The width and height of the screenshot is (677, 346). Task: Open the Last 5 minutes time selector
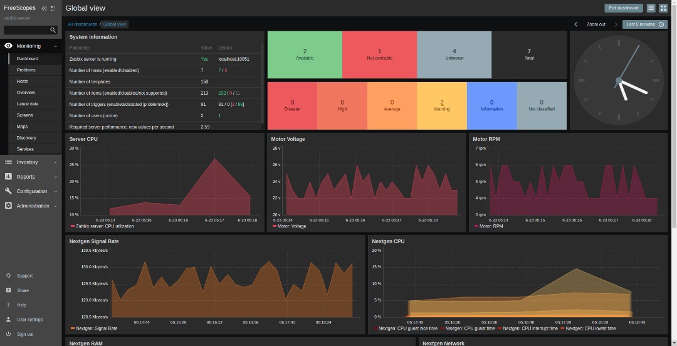(x=644, y=24)
